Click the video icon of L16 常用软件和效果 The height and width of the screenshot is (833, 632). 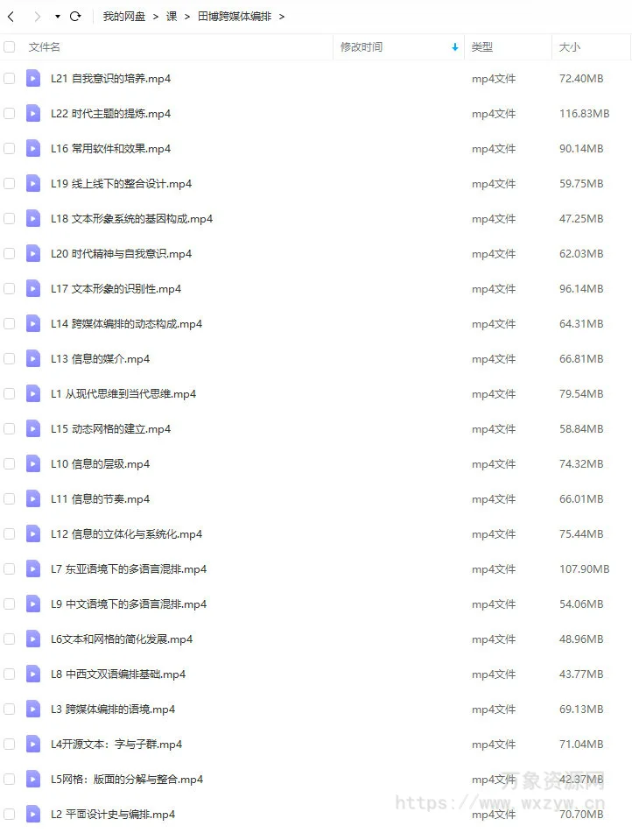tap(33, 148)
